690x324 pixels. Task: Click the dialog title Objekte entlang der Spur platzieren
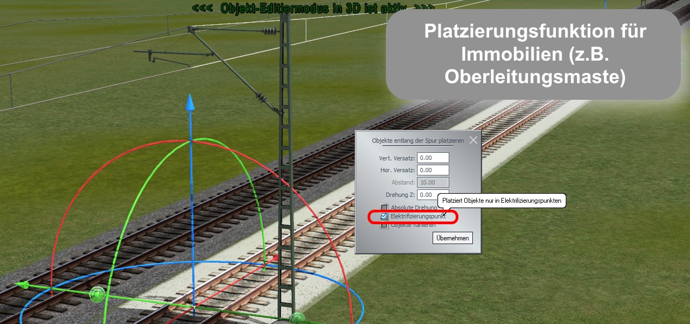pyautogui.click(x=418, y=141)
